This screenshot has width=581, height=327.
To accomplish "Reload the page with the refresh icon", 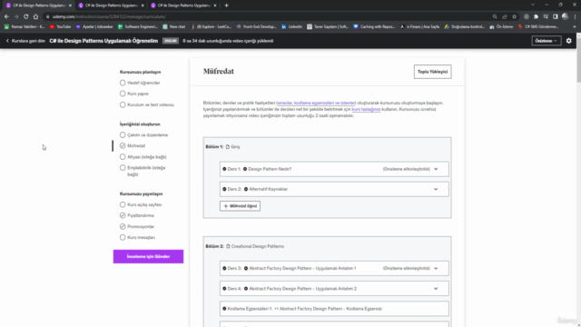I will point(26,16).
